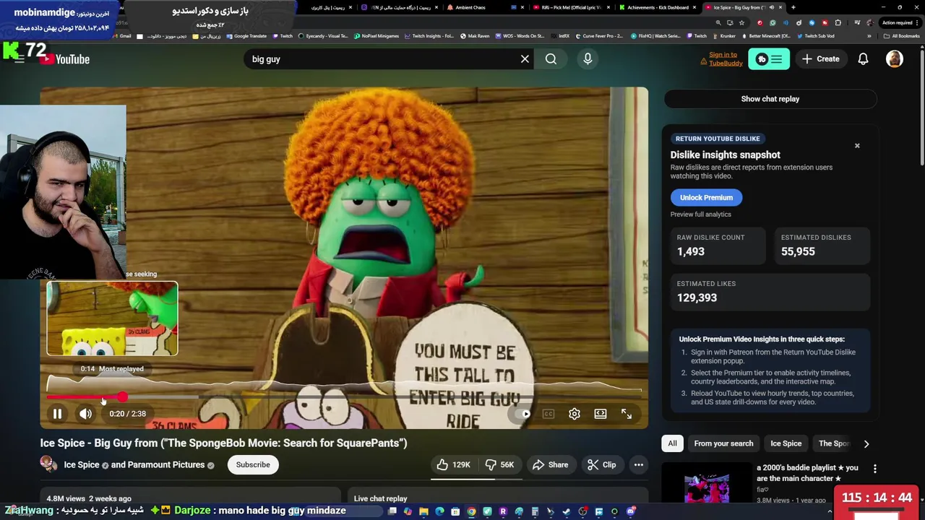Viewport: 925px width, 520px height.
Task: Open a new browser tab
Action: point(793,7)
